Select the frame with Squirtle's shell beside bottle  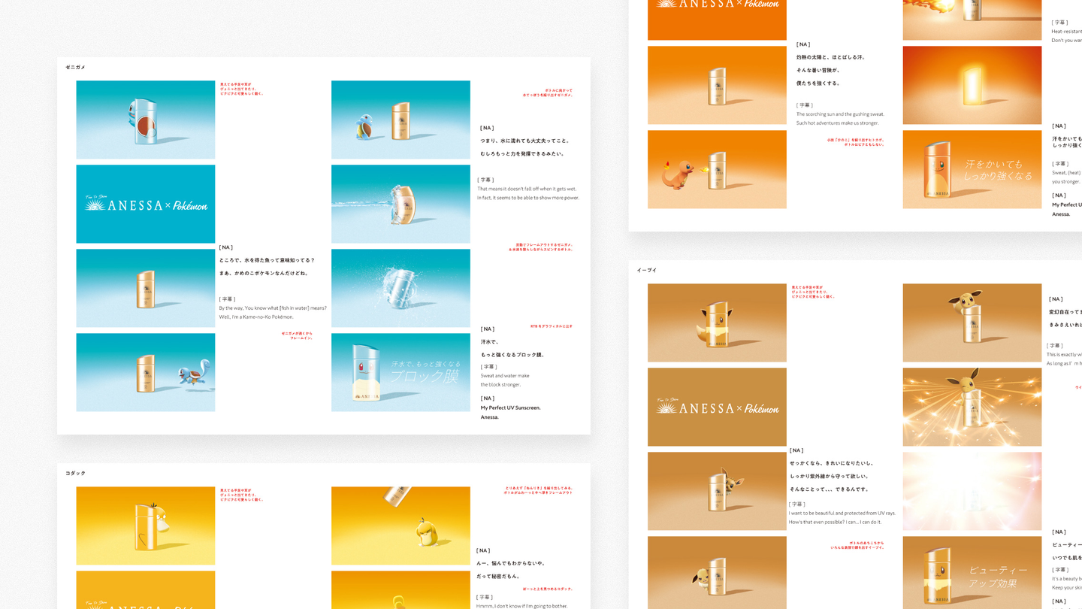(400, 120)
